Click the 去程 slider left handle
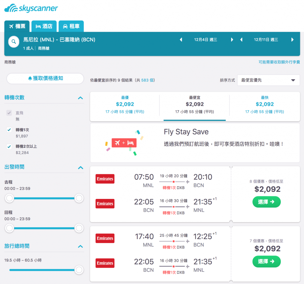Viewport: 304px width, 284px height. coord(9,198)
